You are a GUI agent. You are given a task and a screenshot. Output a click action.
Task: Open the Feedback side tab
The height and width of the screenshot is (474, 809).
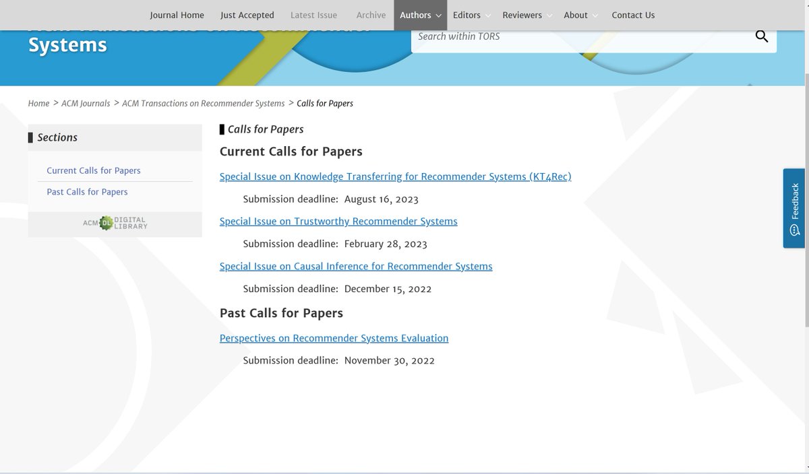[794, 208]
